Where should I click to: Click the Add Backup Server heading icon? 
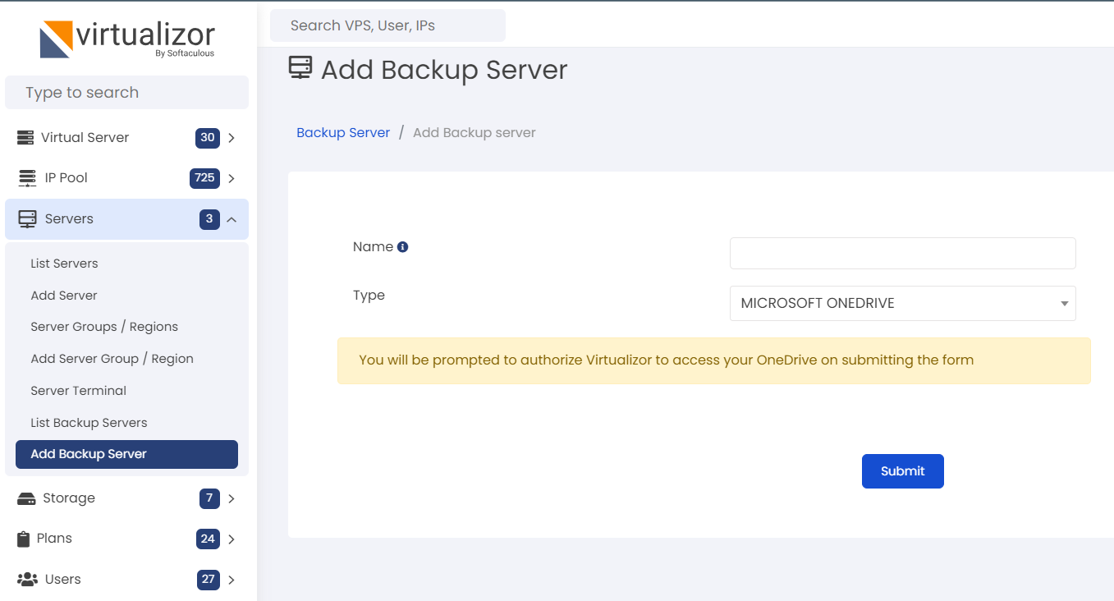tap(300, 67)
